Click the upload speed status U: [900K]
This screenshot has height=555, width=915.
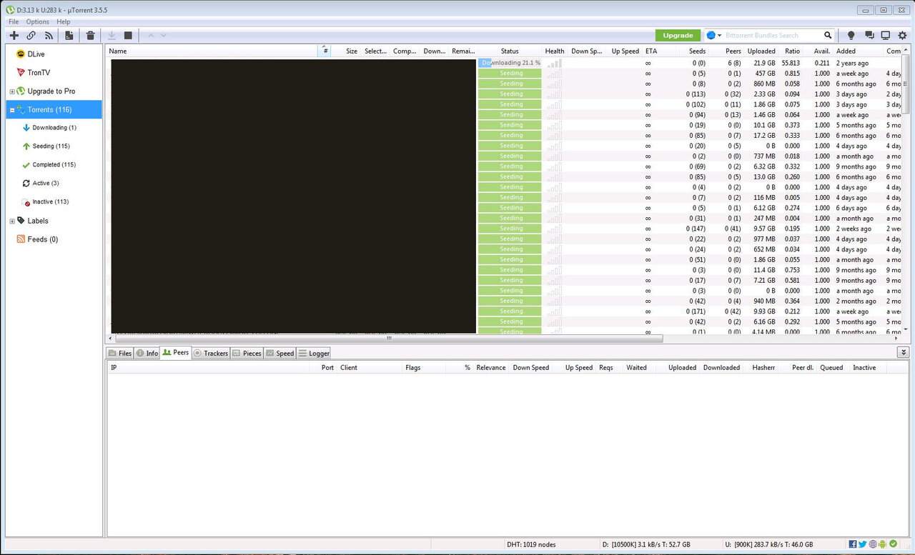click(x=768, y=544)
